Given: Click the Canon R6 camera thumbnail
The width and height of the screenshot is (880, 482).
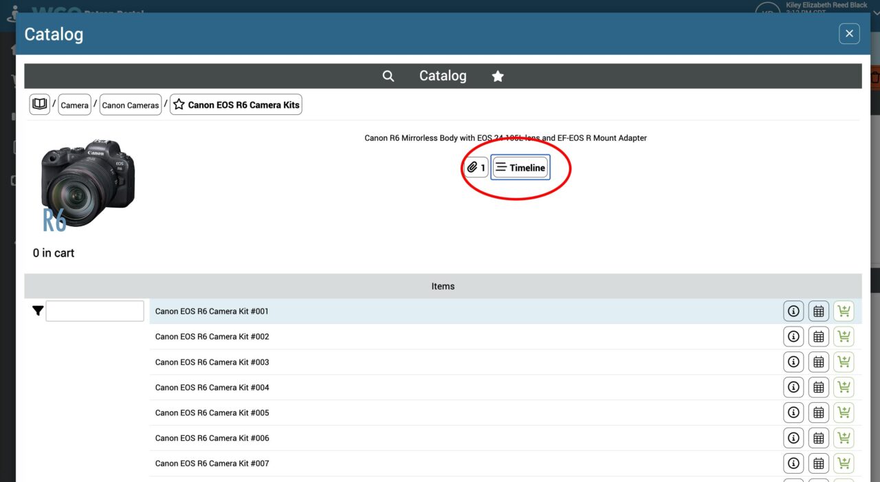Looking at the screenshot, I should [87, 184].
